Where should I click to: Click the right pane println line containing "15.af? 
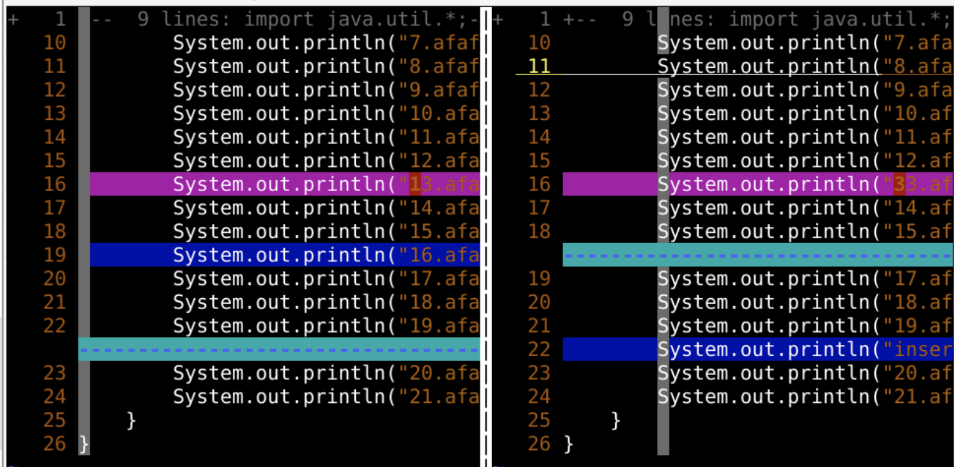point(805,232)
